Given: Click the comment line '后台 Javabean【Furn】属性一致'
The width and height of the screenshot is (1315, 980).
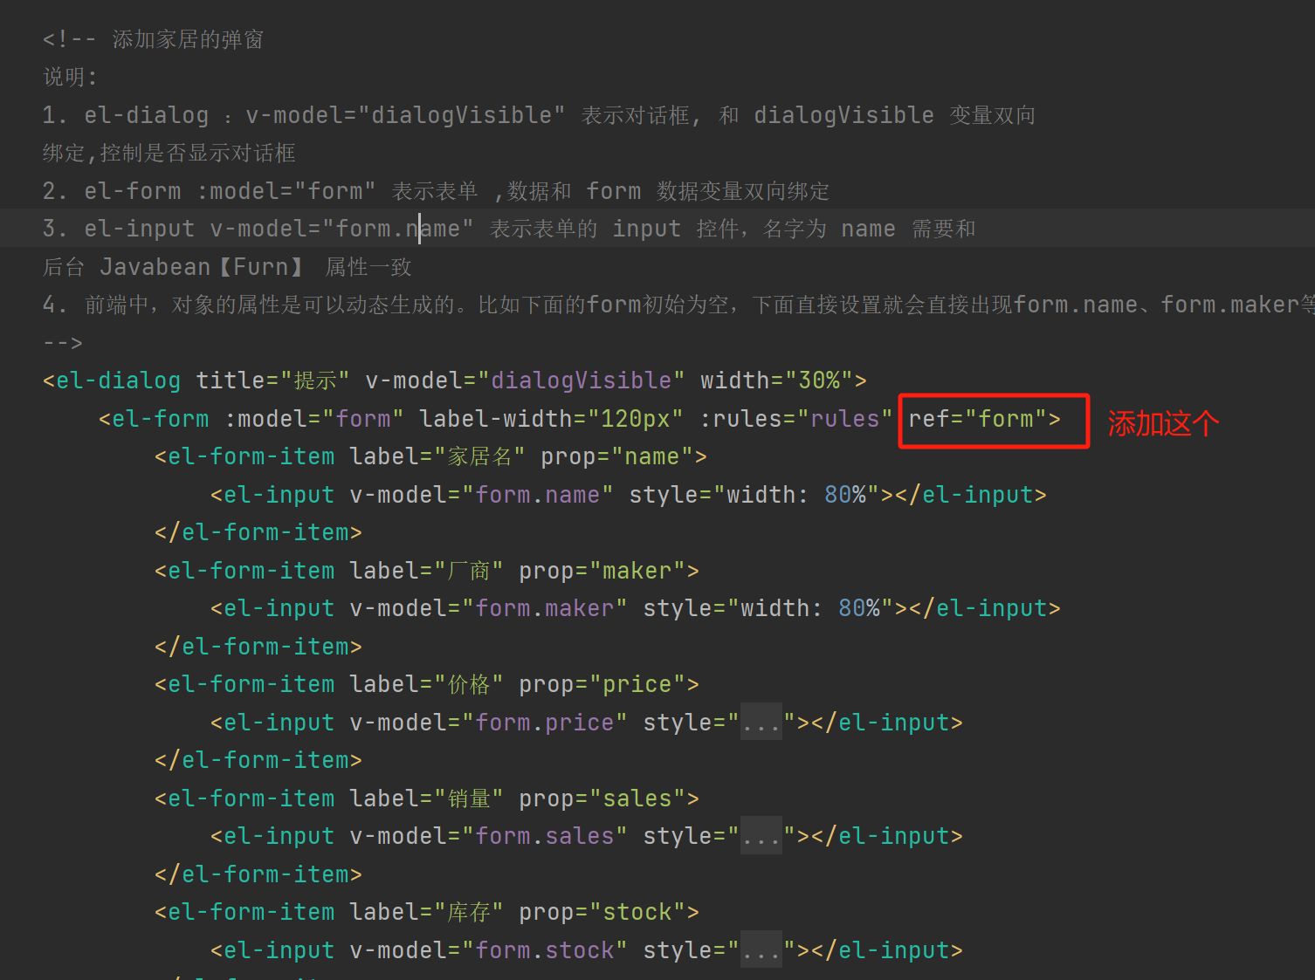Looking at the screenshot, I should point(227,267).
